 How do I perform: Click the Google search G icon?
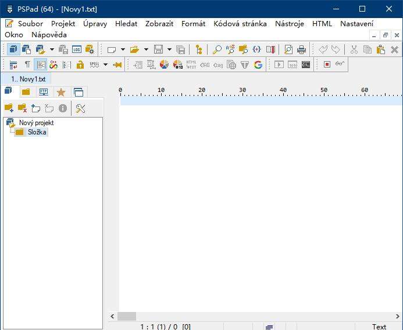pos(258,65)
